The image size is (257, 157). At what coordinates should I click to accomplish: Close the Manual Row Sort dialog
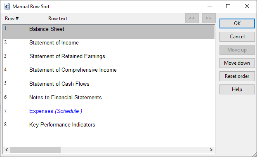click(247, 6)
